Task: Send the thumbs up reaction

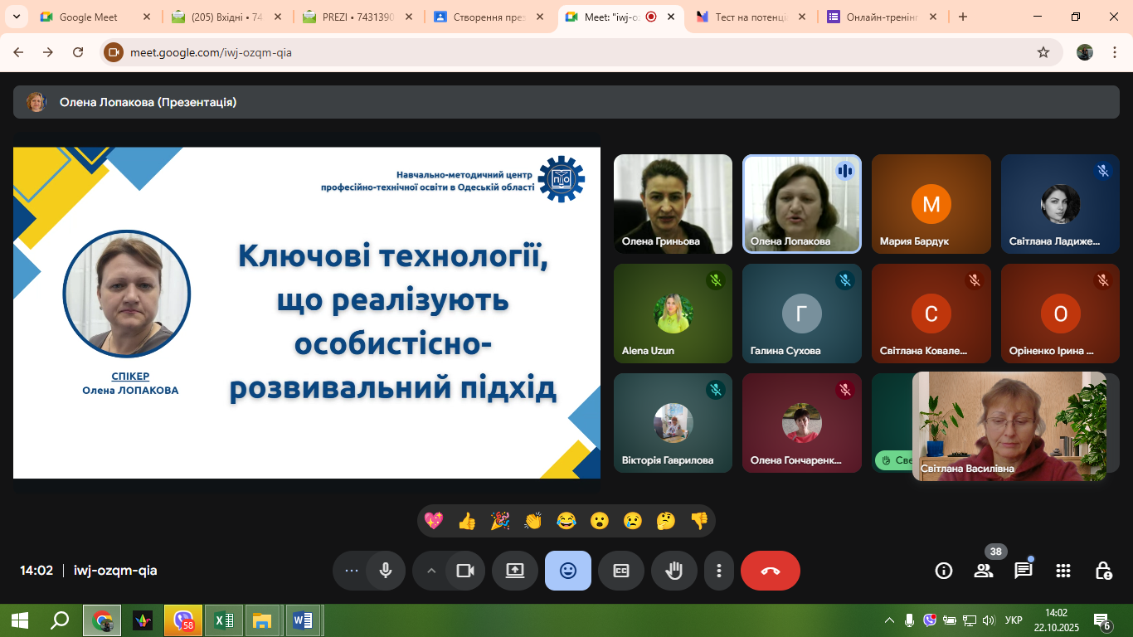Action: tap(467, 521)
